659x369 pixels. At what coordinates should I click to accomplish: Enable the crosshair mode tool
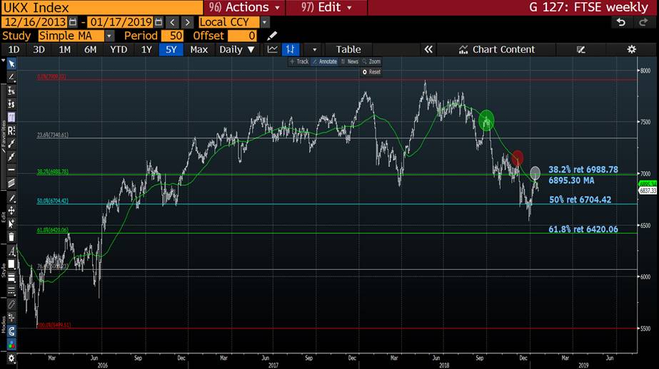[x=11, y=318]
